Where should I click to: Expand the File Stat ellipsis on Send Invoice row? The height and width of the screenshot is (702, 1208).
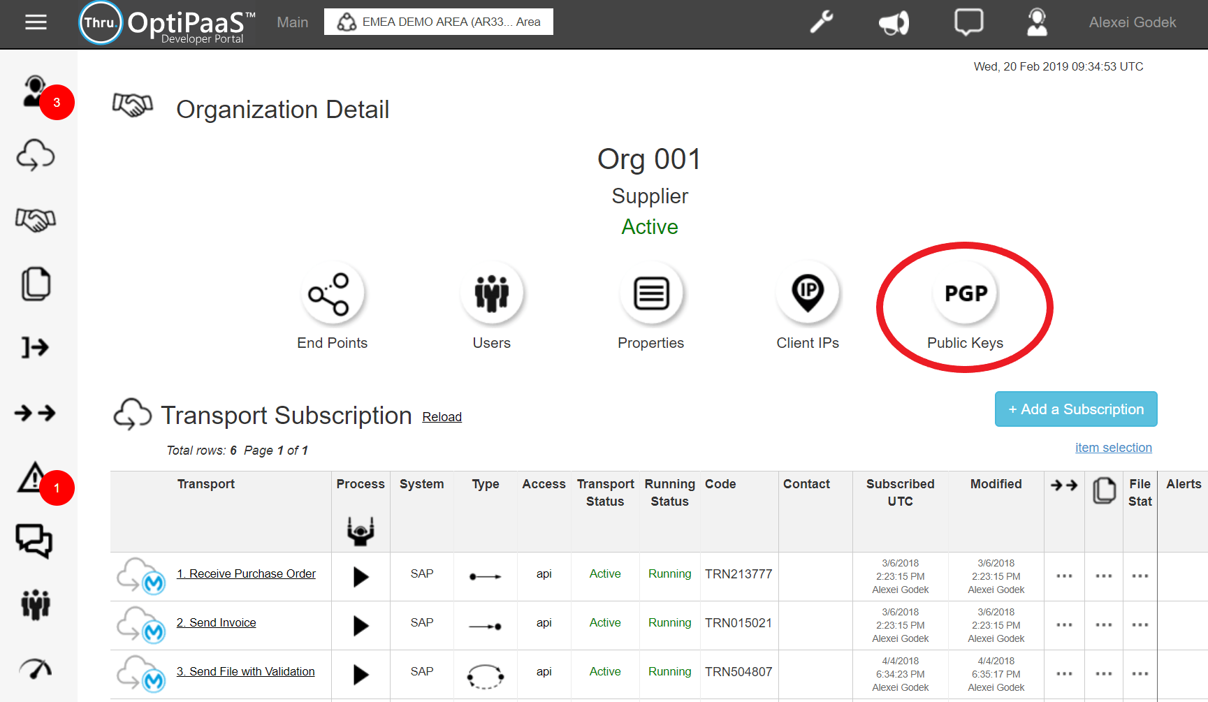1140,625
